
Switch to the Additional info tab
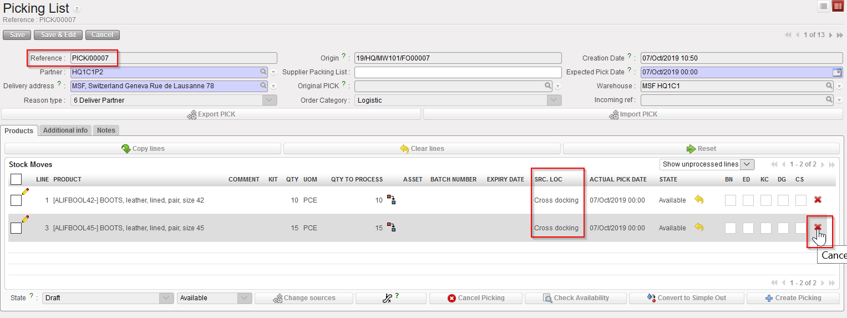[x=65, y=130]
